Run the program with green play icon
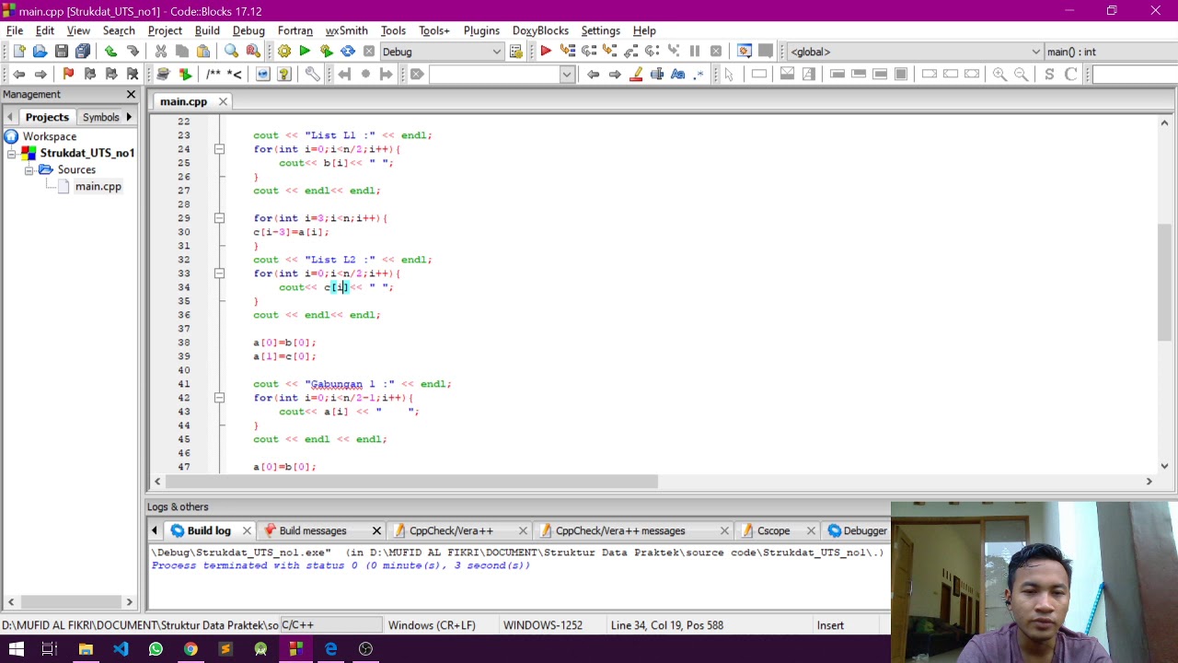Image resolution: width=1178 pixels, height=663 pixels. click(x=305, y=52)
